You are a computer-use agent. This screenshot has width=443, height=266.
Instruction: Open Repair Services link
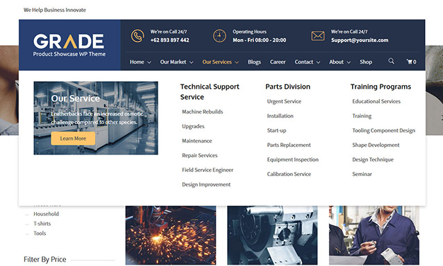click(x=200, y=156)
